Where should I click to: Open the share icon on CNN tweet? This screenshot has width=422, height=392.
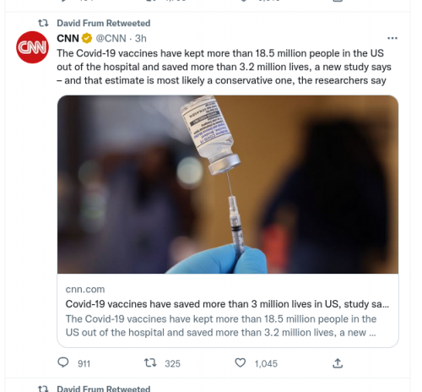[338, 363]
